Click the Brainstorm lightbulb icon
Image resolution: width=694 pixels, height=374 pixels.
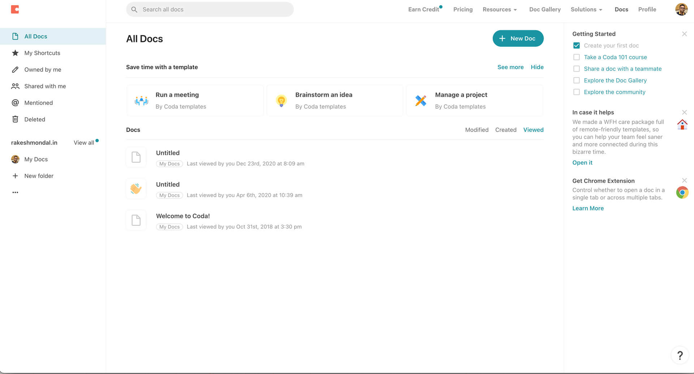tap(281, 100)
